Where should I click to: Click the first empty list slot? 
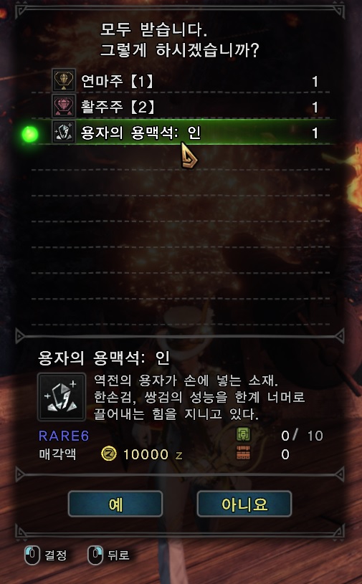tap(181, 158)
